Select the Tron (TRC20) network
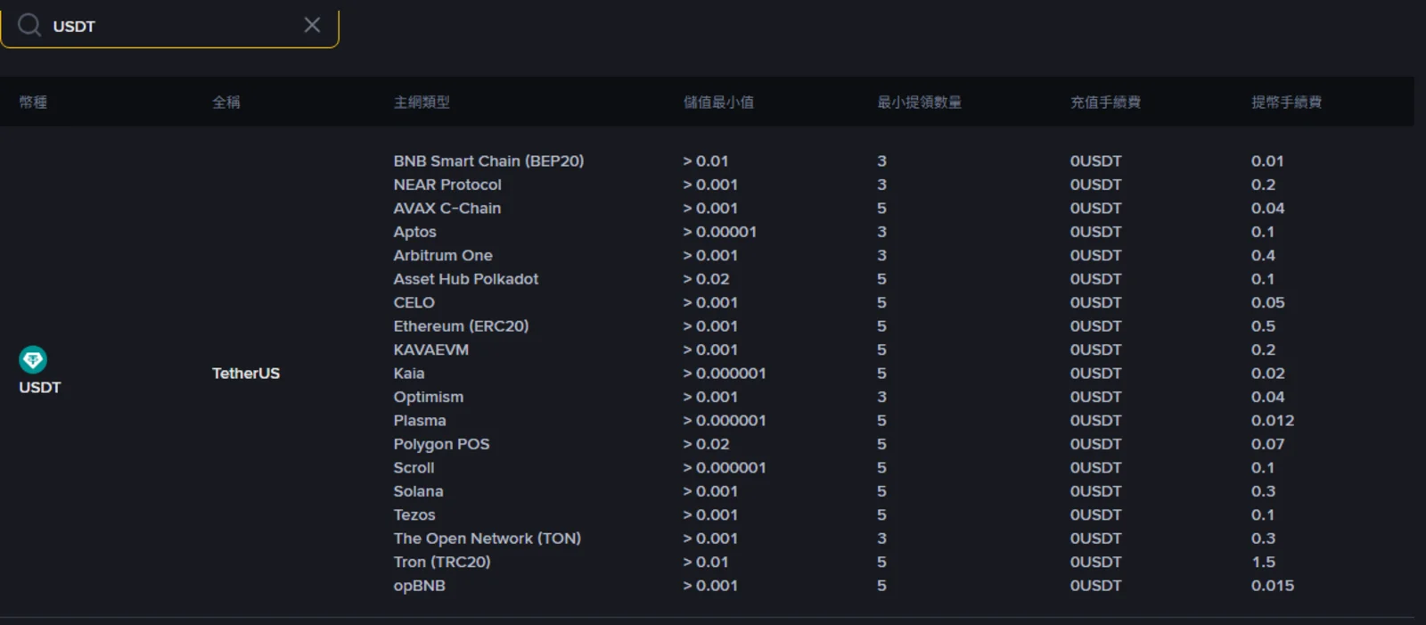Viewport: 1426px width, 625px height. [x=442, y=563]
